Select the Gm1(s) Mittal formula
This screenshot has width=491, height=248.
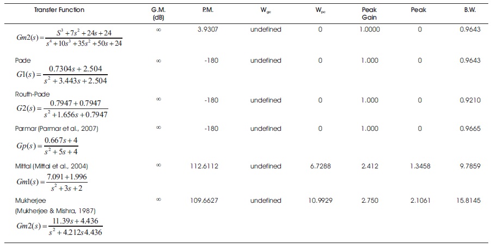(x=52, y=182)
